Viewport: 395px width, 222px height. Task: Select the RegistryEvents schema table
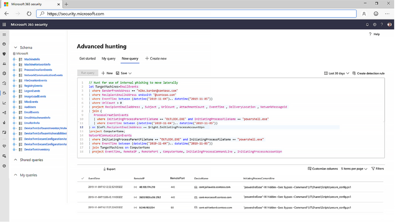(33, 86)
